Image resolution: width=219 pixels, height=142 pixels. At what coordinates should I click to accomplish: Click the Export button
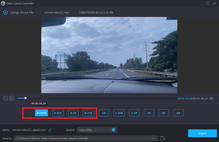202,133
